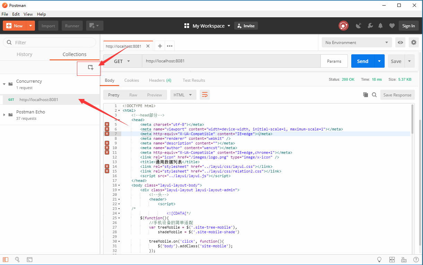Click the environment quick look eye icon
423x265 pixels.
(400, 43)
